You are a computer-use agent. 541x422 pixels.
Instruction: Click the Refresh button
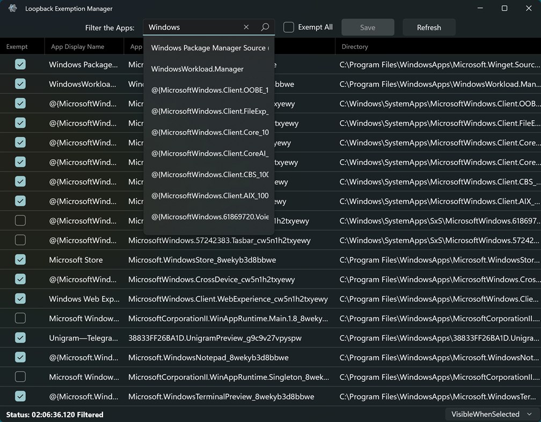429,27
